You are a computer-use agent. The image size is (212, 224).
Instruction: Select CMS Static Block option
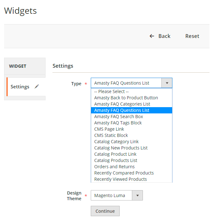click(132, 135)
